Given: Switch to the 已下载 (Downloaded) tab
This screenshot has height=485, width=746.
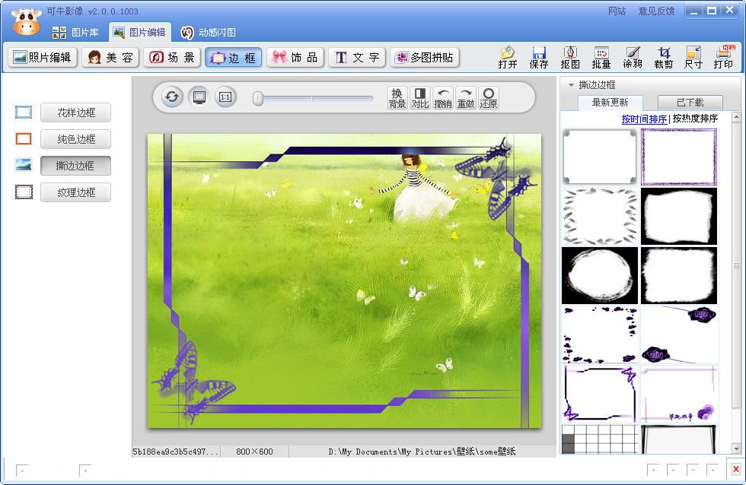Looking at the screenshot, I should click(680, 103).
